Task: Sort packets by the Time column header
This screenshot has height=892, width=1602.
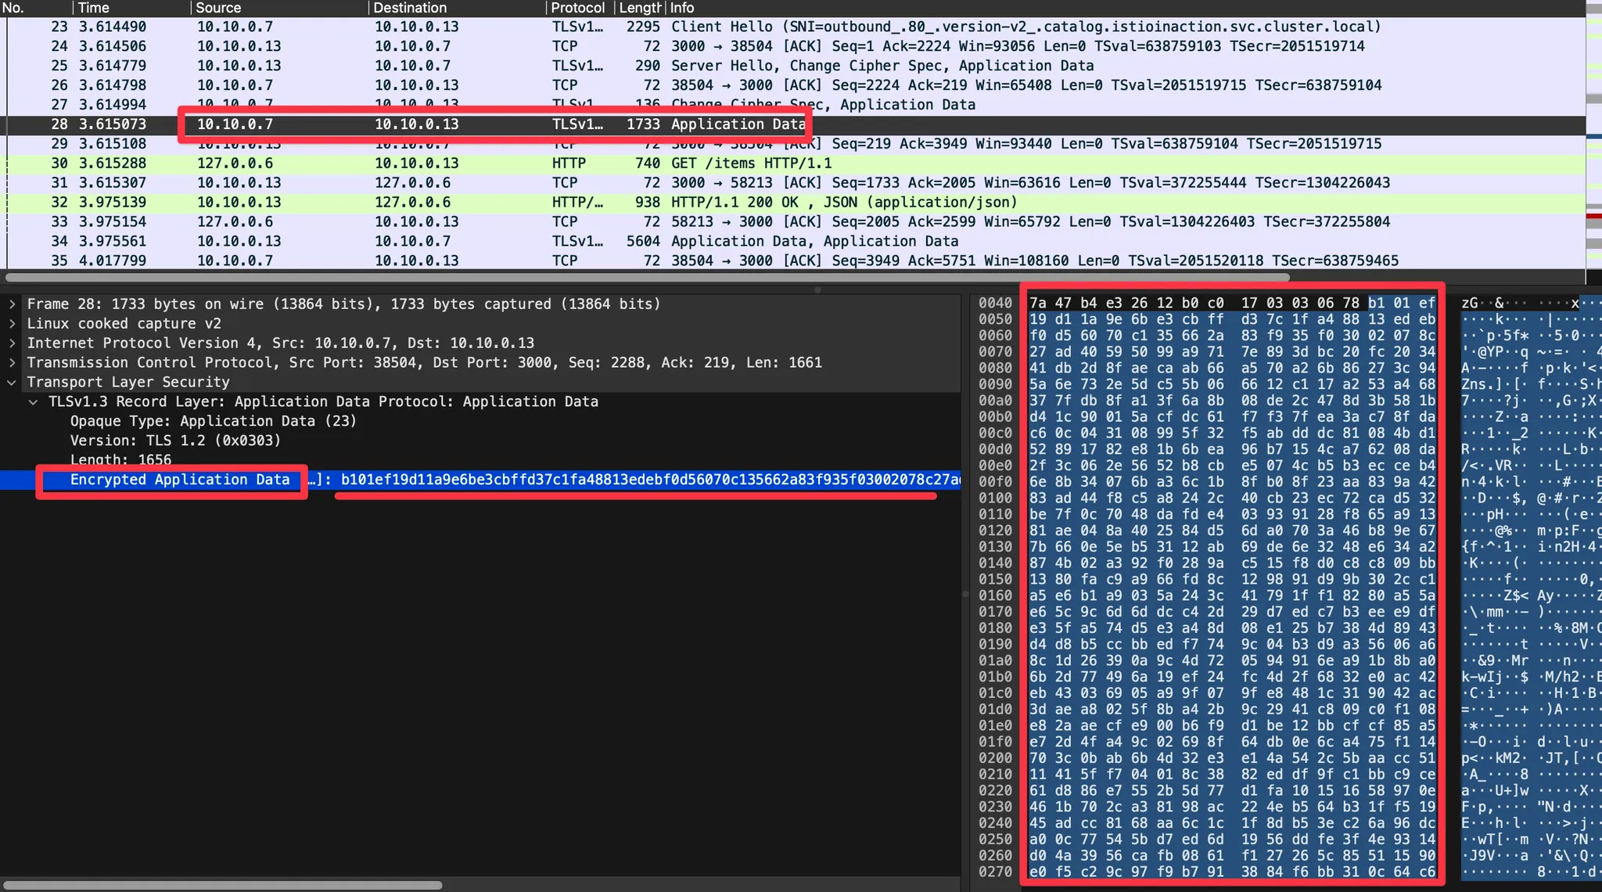Action: pos(94,8)
